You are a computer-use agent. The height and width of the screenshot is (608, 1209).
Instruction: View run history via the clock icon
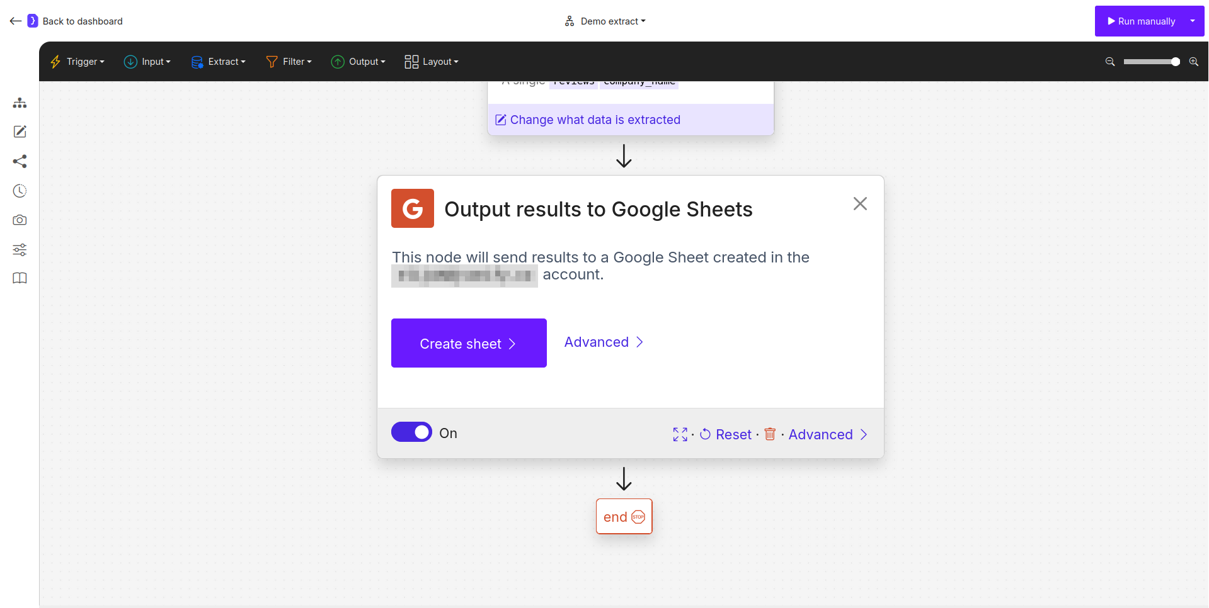point(20,191)
